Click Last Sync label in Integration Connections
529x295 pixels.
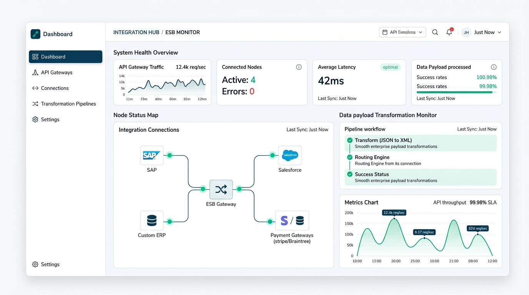(x=307, y=129)
